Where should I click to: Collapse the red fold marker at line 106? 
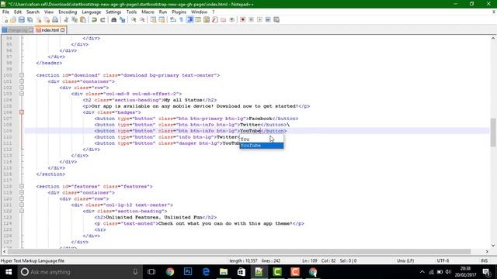click(22, 112)
